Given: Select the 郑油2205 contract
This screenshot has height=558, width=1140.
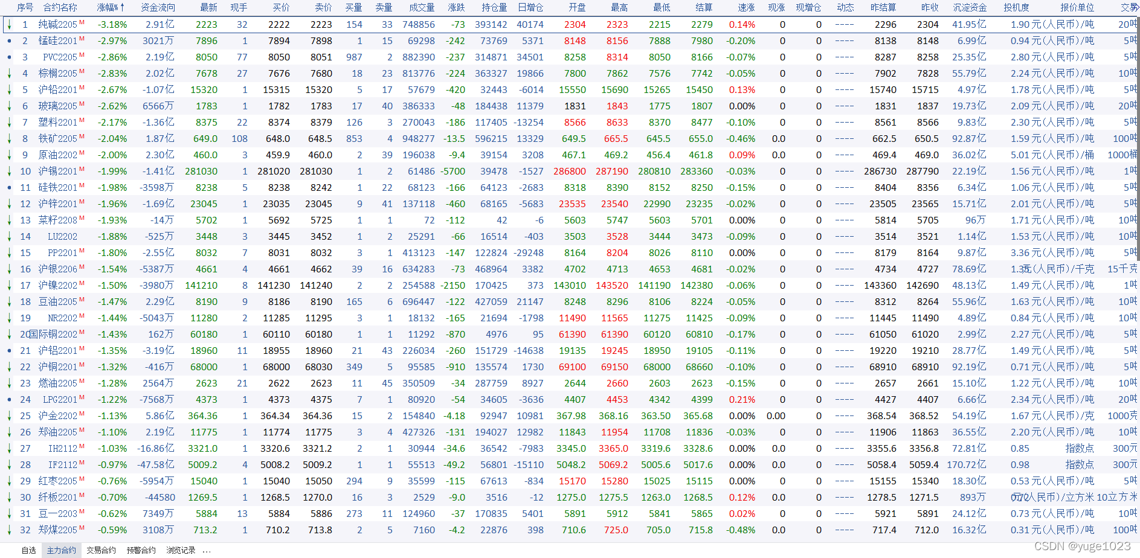Looking at the screenshot, I should pos(58,432).
